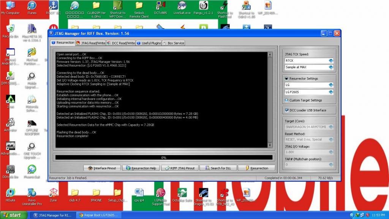Open the My Computer desktop icon
Image resolution: width=389 pixels, height=219 pixels.
tap(10, 8)
